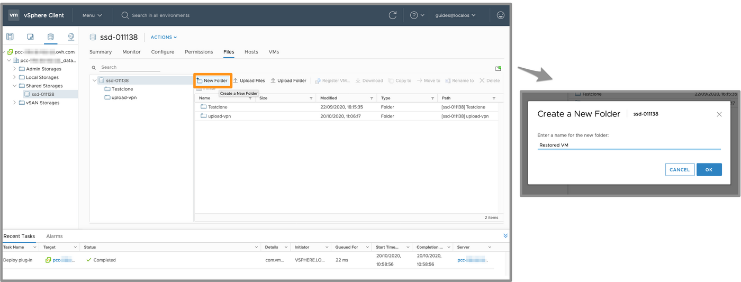Click the refresh icon in top bar
Viewport: 741px width, 282px height.
(x=393, y=15)
